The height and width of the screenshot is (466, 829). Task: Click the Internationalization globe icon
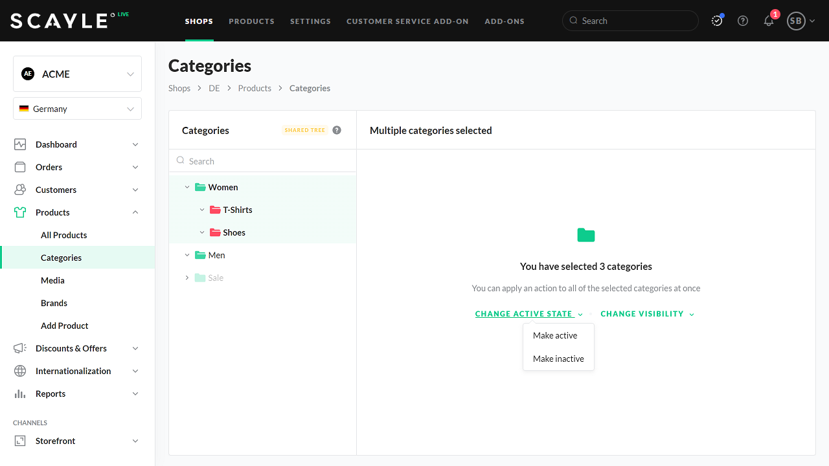pyautogui.click(x=20, y=371)
